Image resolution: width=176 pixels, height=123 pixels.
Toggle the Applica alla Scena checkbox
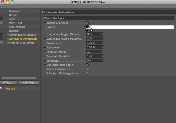pos(87,23)
